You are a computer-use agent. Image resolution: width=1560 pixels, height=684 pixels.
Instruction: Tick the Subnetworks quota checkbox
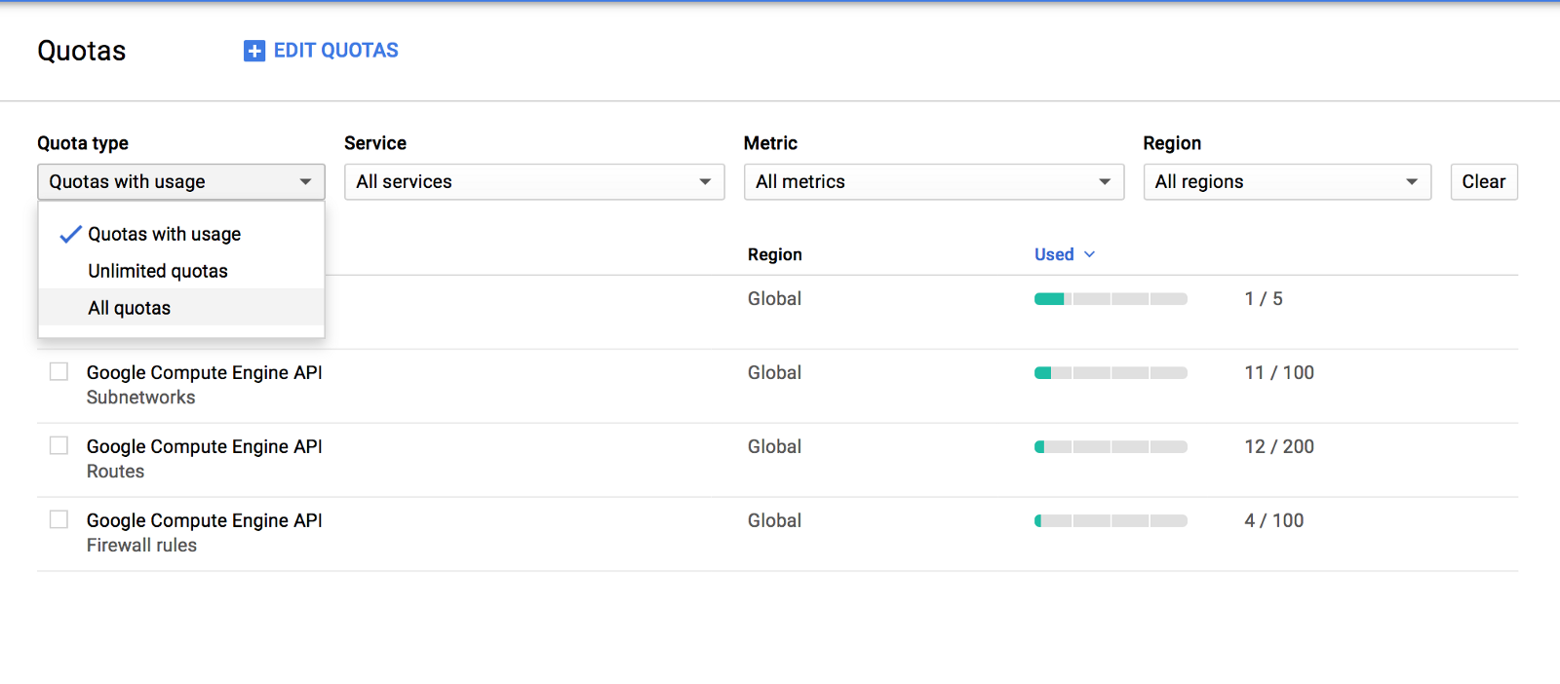[x=59, y=372]
